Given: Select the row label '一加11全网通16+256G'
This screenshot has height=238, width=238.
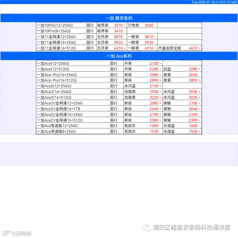Looking at the screenshot, I should click(x=56, y=42).
